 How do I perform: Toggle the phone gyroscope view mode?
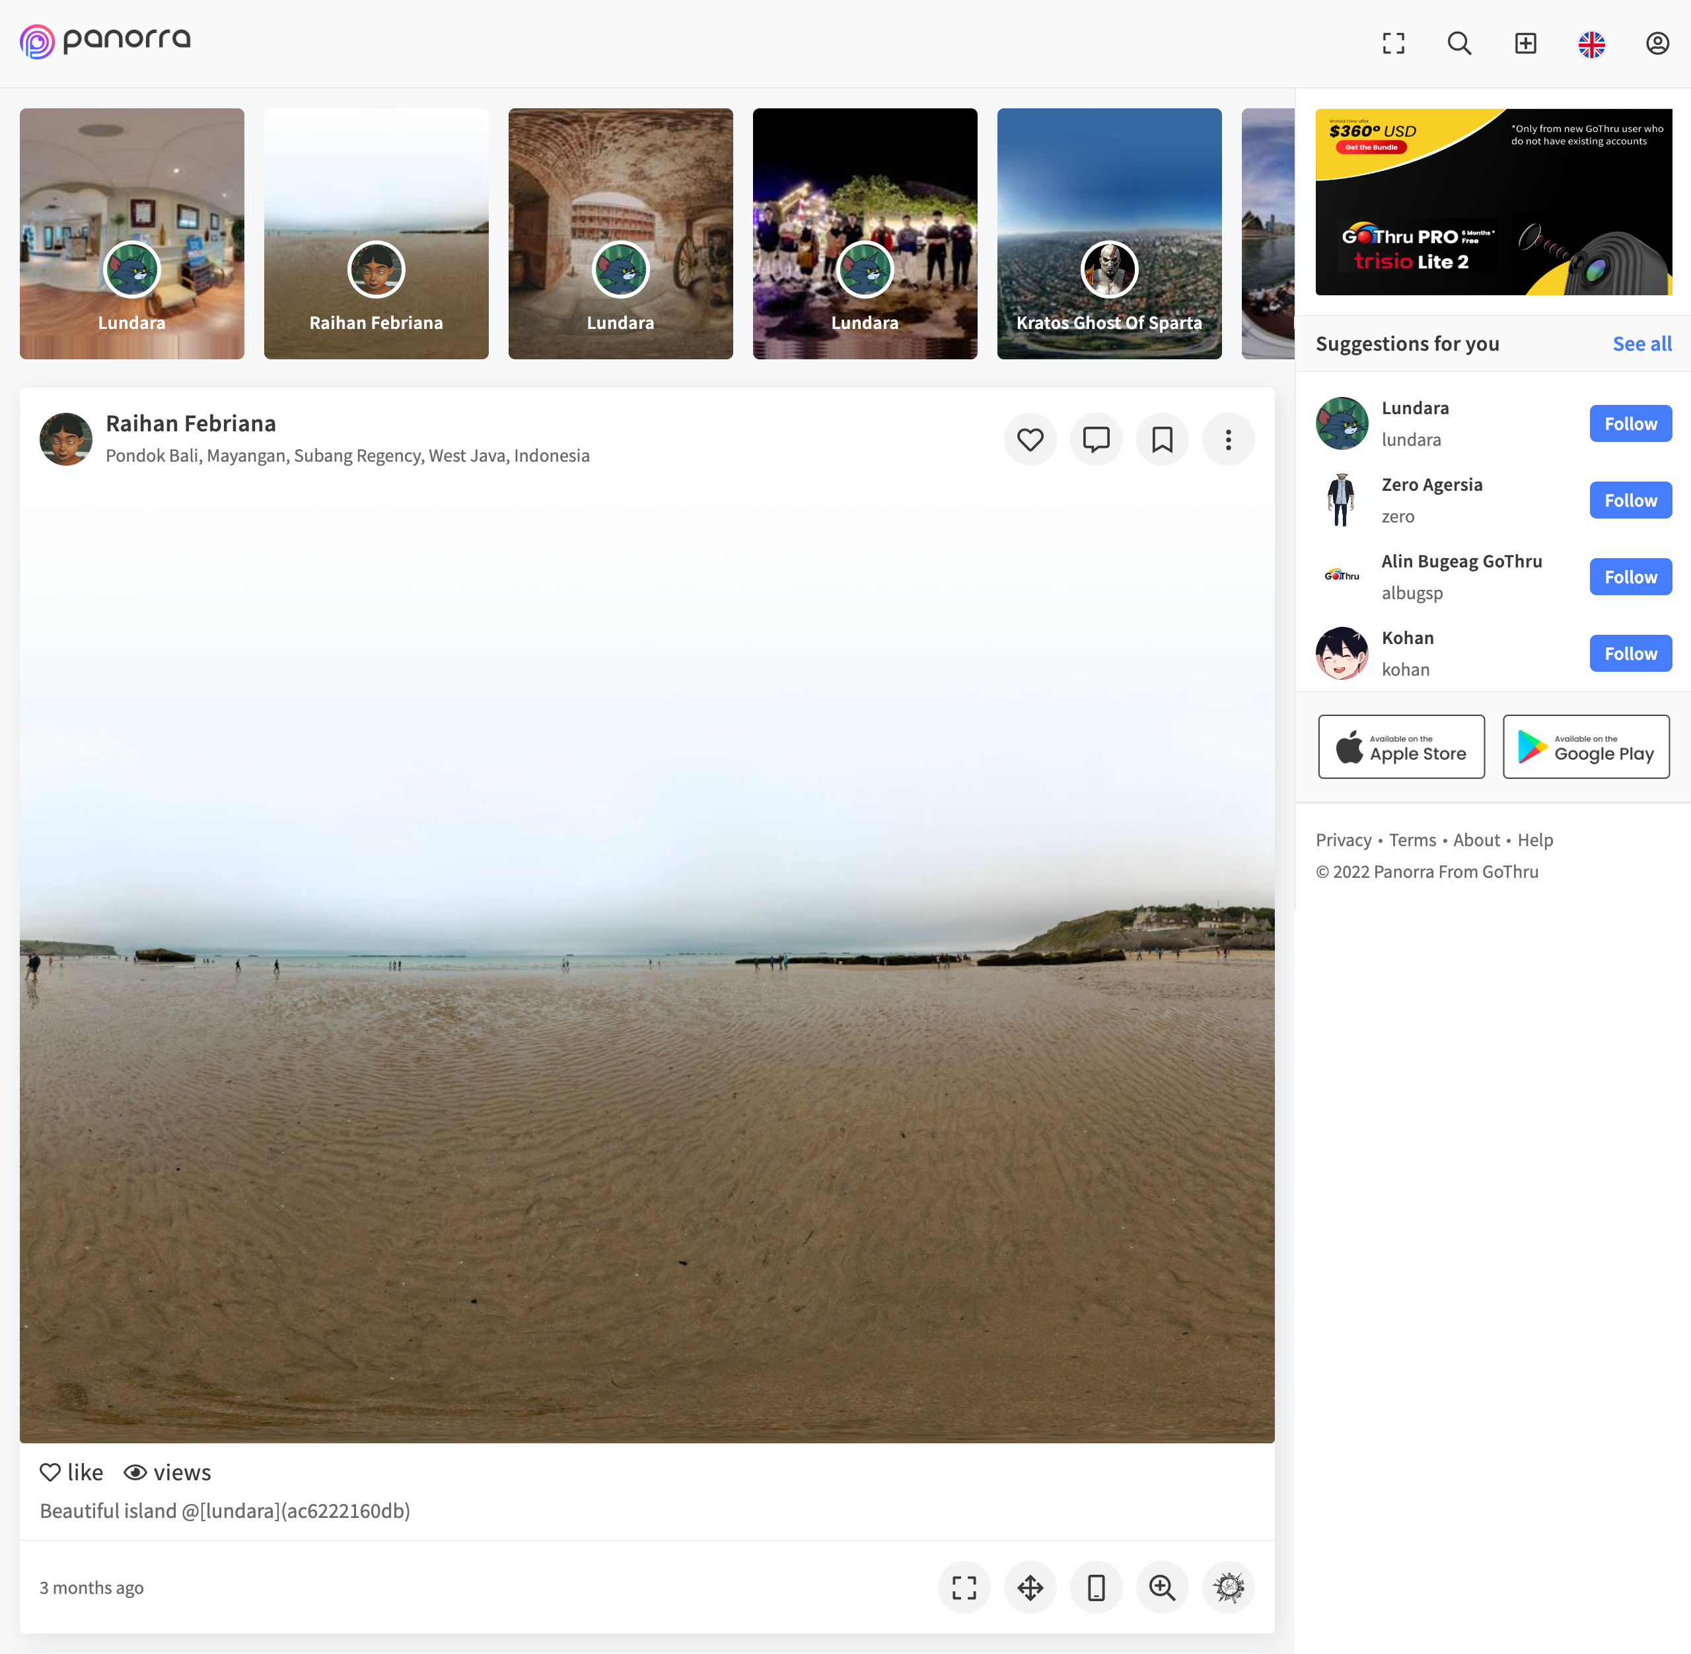1096,1588
